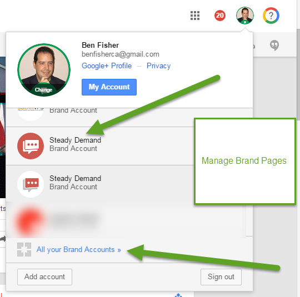This screenshot has width=300, height=297.
Task: Click the Sign out button
Action: (x=221, y=277)
